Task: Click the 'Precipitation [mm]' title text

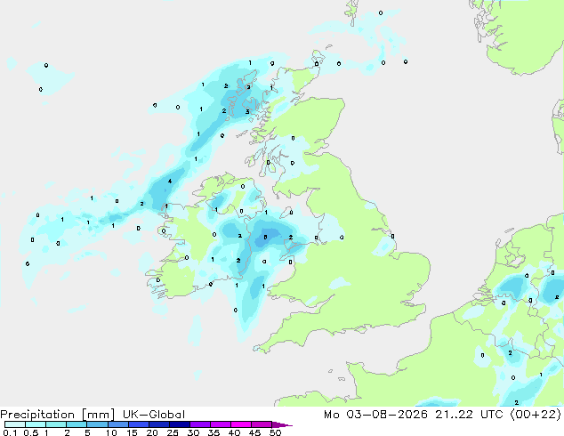Action: [x=58, y=415]
